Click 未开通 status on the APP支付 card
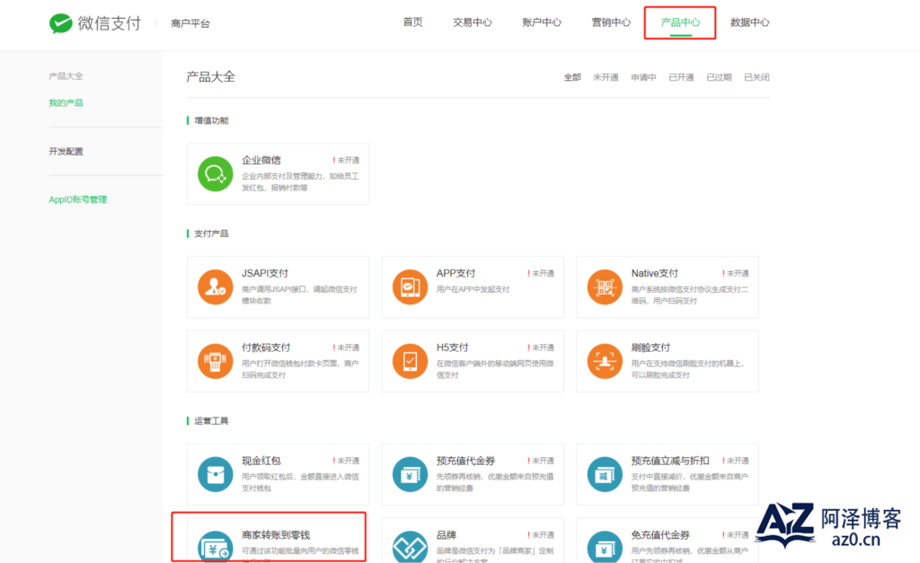920x563 pixels. tap(541, 273)
